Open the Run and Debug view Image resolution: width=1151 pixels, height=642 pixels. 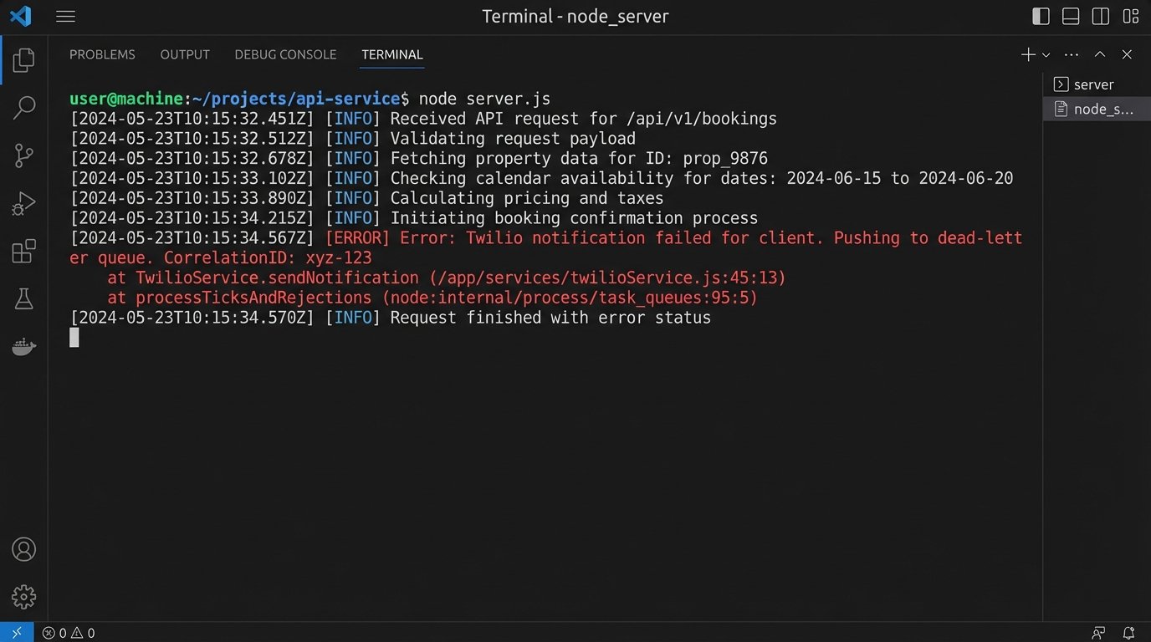pos(23,202)
